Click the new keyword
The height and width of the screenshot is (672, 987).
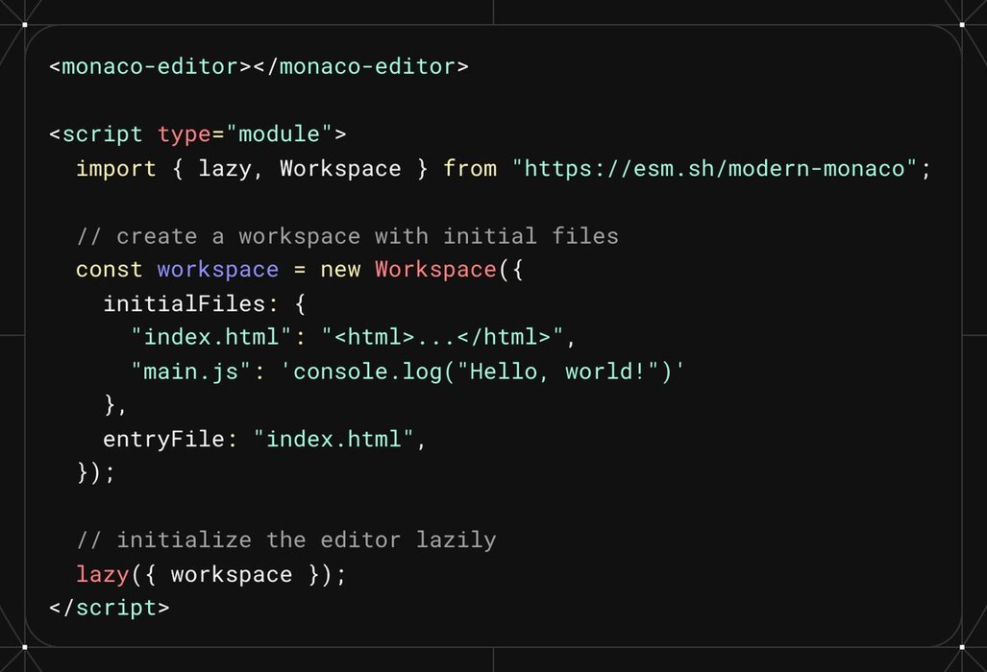tap(340, 270)
